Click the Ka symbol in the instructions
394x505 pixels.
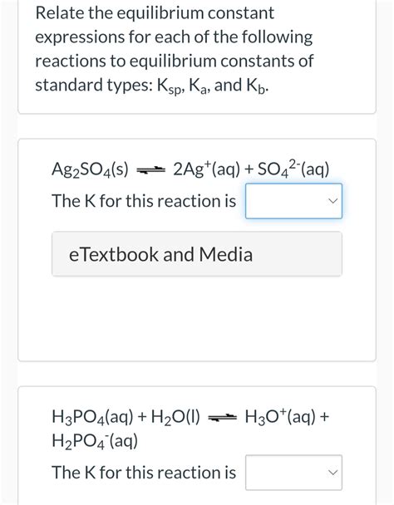(199, 86)
